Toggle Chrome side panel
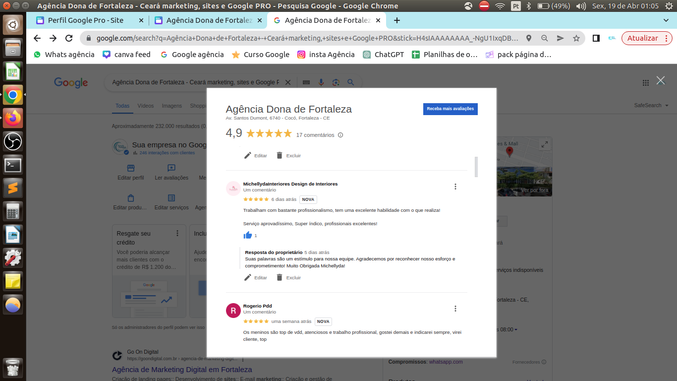 (x=596, y=38)
